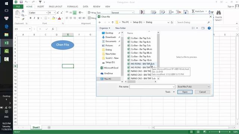This screenshot has width=239, height=134.
Task: Click New folder in dialog toolbar
Action: [120, 28]
